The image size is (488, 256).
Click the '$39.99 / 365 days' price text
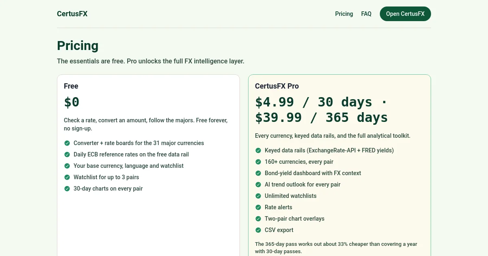click(321, 117)
